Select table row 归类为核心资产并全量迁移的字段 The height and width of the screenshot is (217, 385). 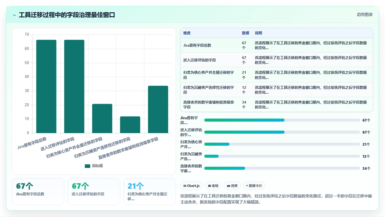[276, 75]
